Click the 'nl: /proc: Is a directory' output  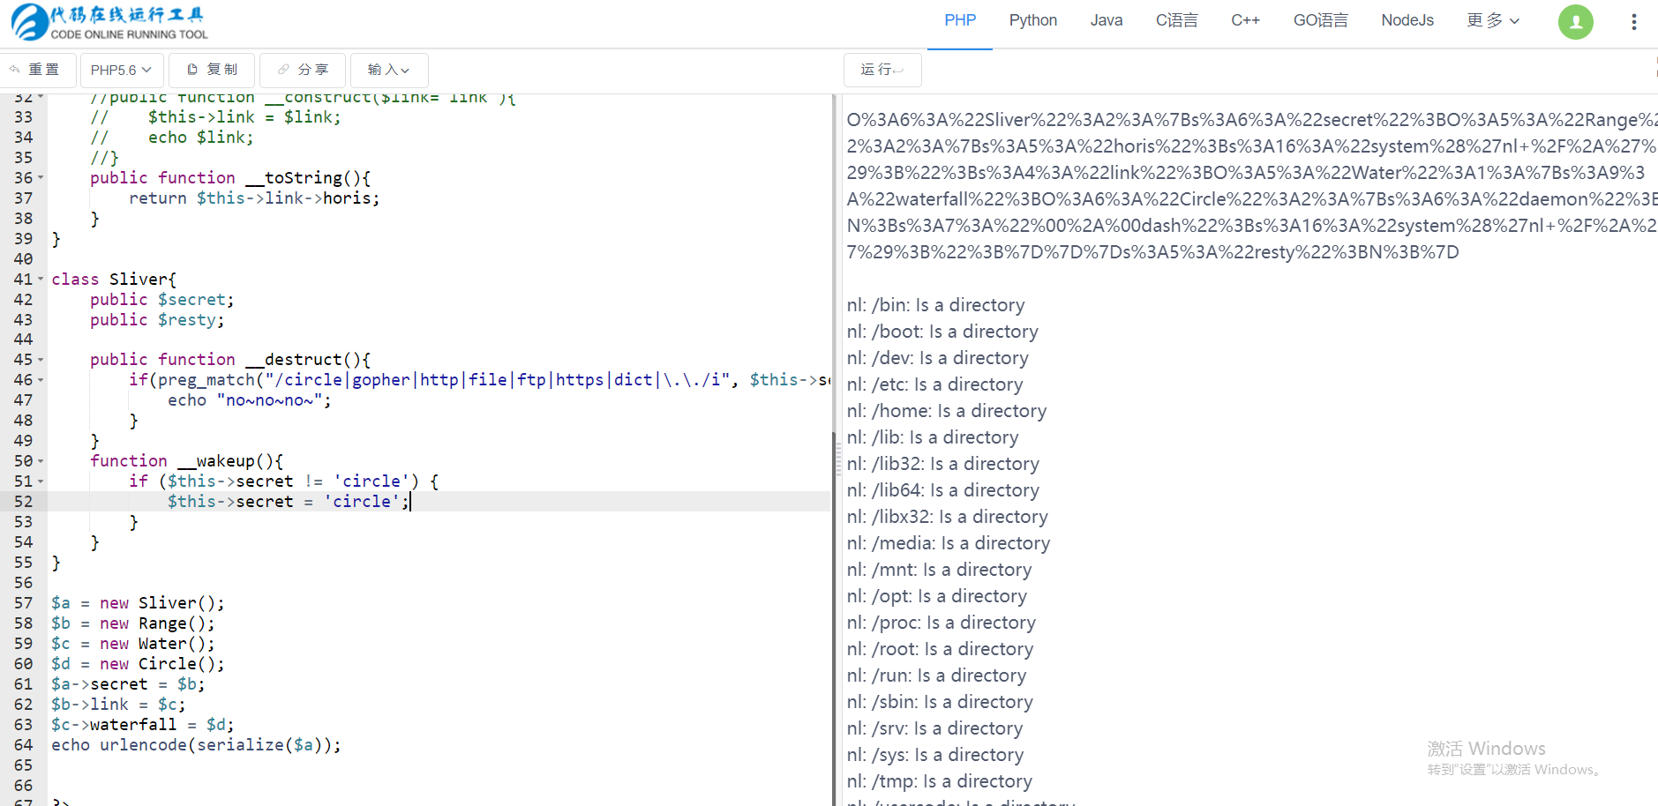[941, 623]
